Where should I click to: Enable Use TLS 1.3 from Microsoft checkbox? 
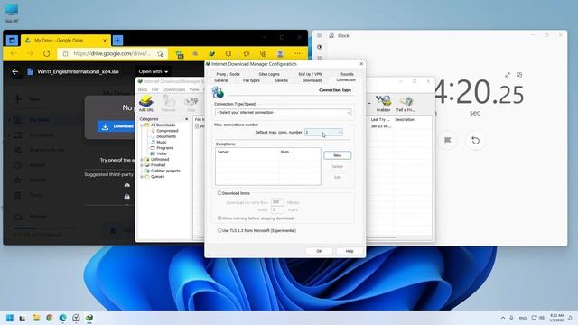[219, 230]
